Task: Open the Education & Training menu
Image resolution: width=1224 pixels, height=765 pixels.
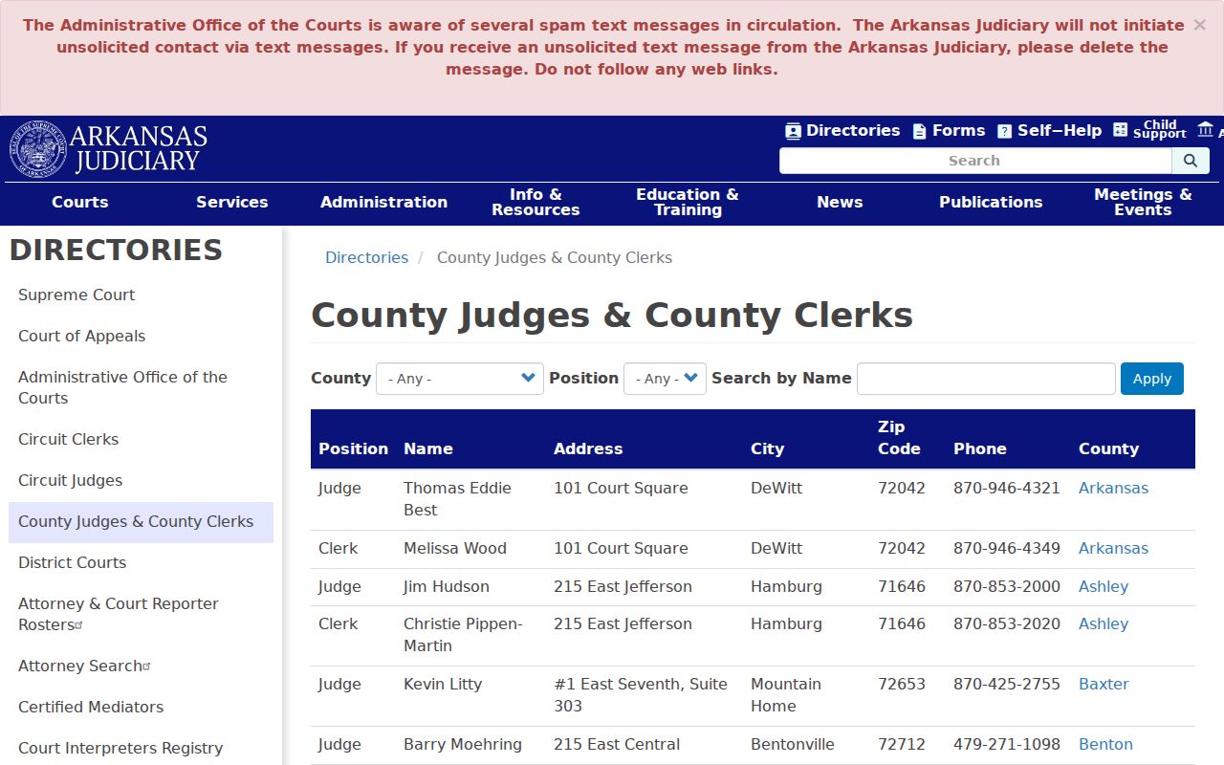Action: click(688, 203)
